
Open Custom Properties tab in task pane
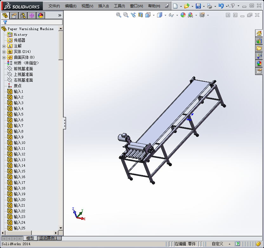click(x=259, y=71)
